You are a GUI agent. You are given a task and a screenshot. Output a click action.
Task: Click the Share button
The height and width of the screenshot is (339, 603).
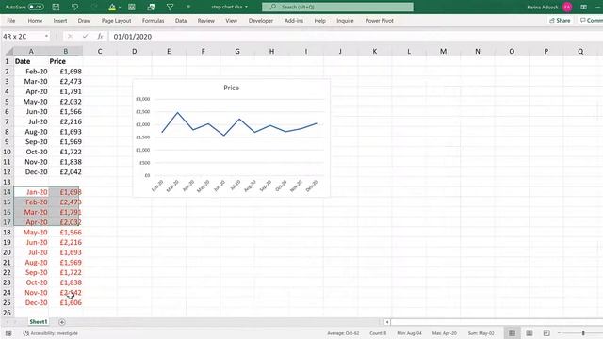coord(560,21)
